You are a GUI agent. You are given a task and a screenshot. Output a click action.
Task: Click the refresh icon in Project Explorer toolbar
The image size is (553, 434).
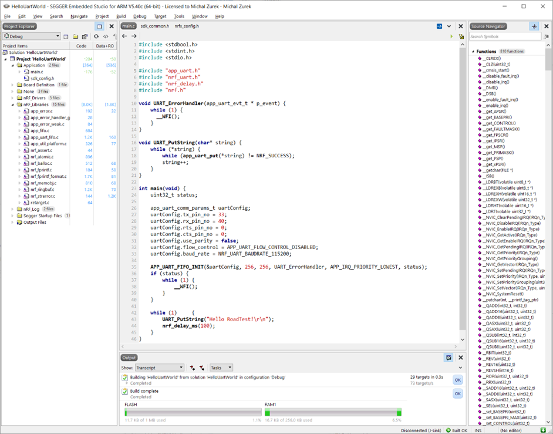(96, 36)
